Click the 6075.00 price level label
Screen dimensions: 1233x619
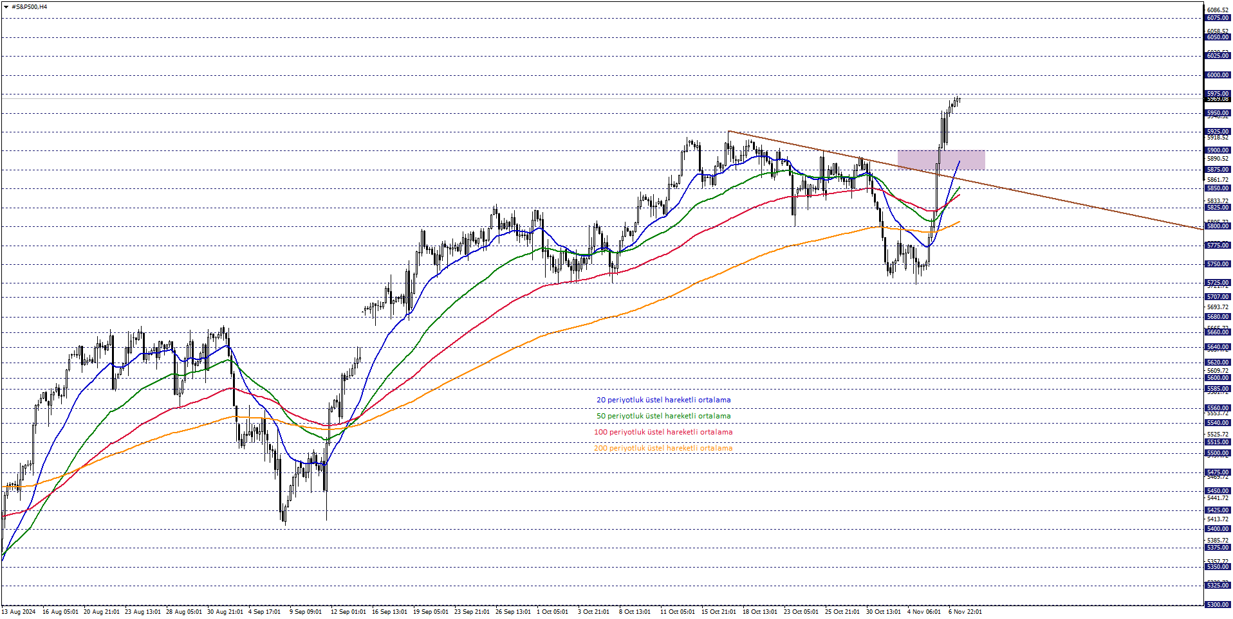click(1218, 18)
